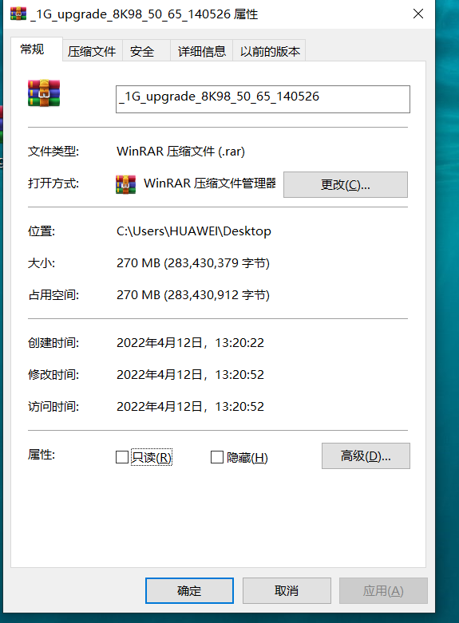Image resolution: width=459 pixels, height=623 pixels.
Task: Click the 应用(A) button
Action: pyautogui.click(x=383, y=591)
